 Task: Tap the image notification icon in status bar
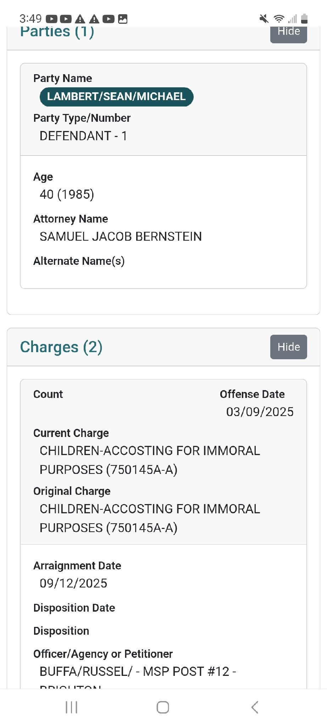123,19
